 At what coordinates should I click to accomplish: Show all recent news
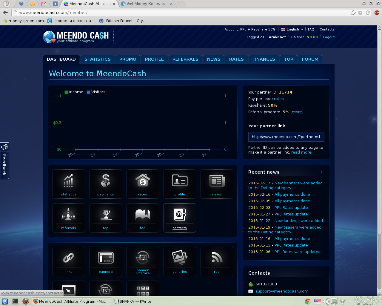click(x=322, y=172)
